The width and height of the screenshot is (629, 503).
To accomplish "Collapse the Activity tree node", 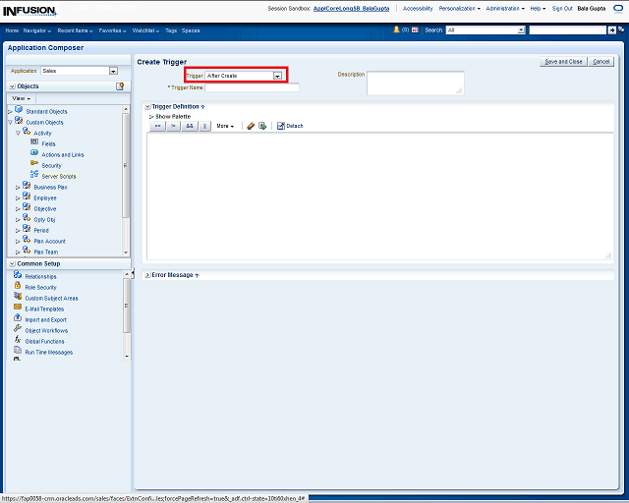I will tap(18, 134).
